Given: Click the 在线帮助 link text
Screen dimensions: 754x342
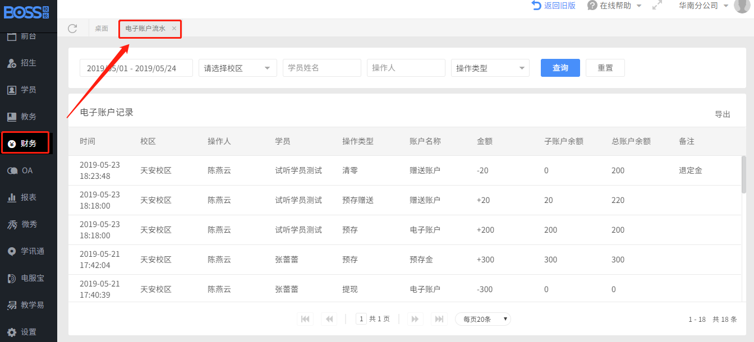Looking at the screenshot, I should coord(615,5).
